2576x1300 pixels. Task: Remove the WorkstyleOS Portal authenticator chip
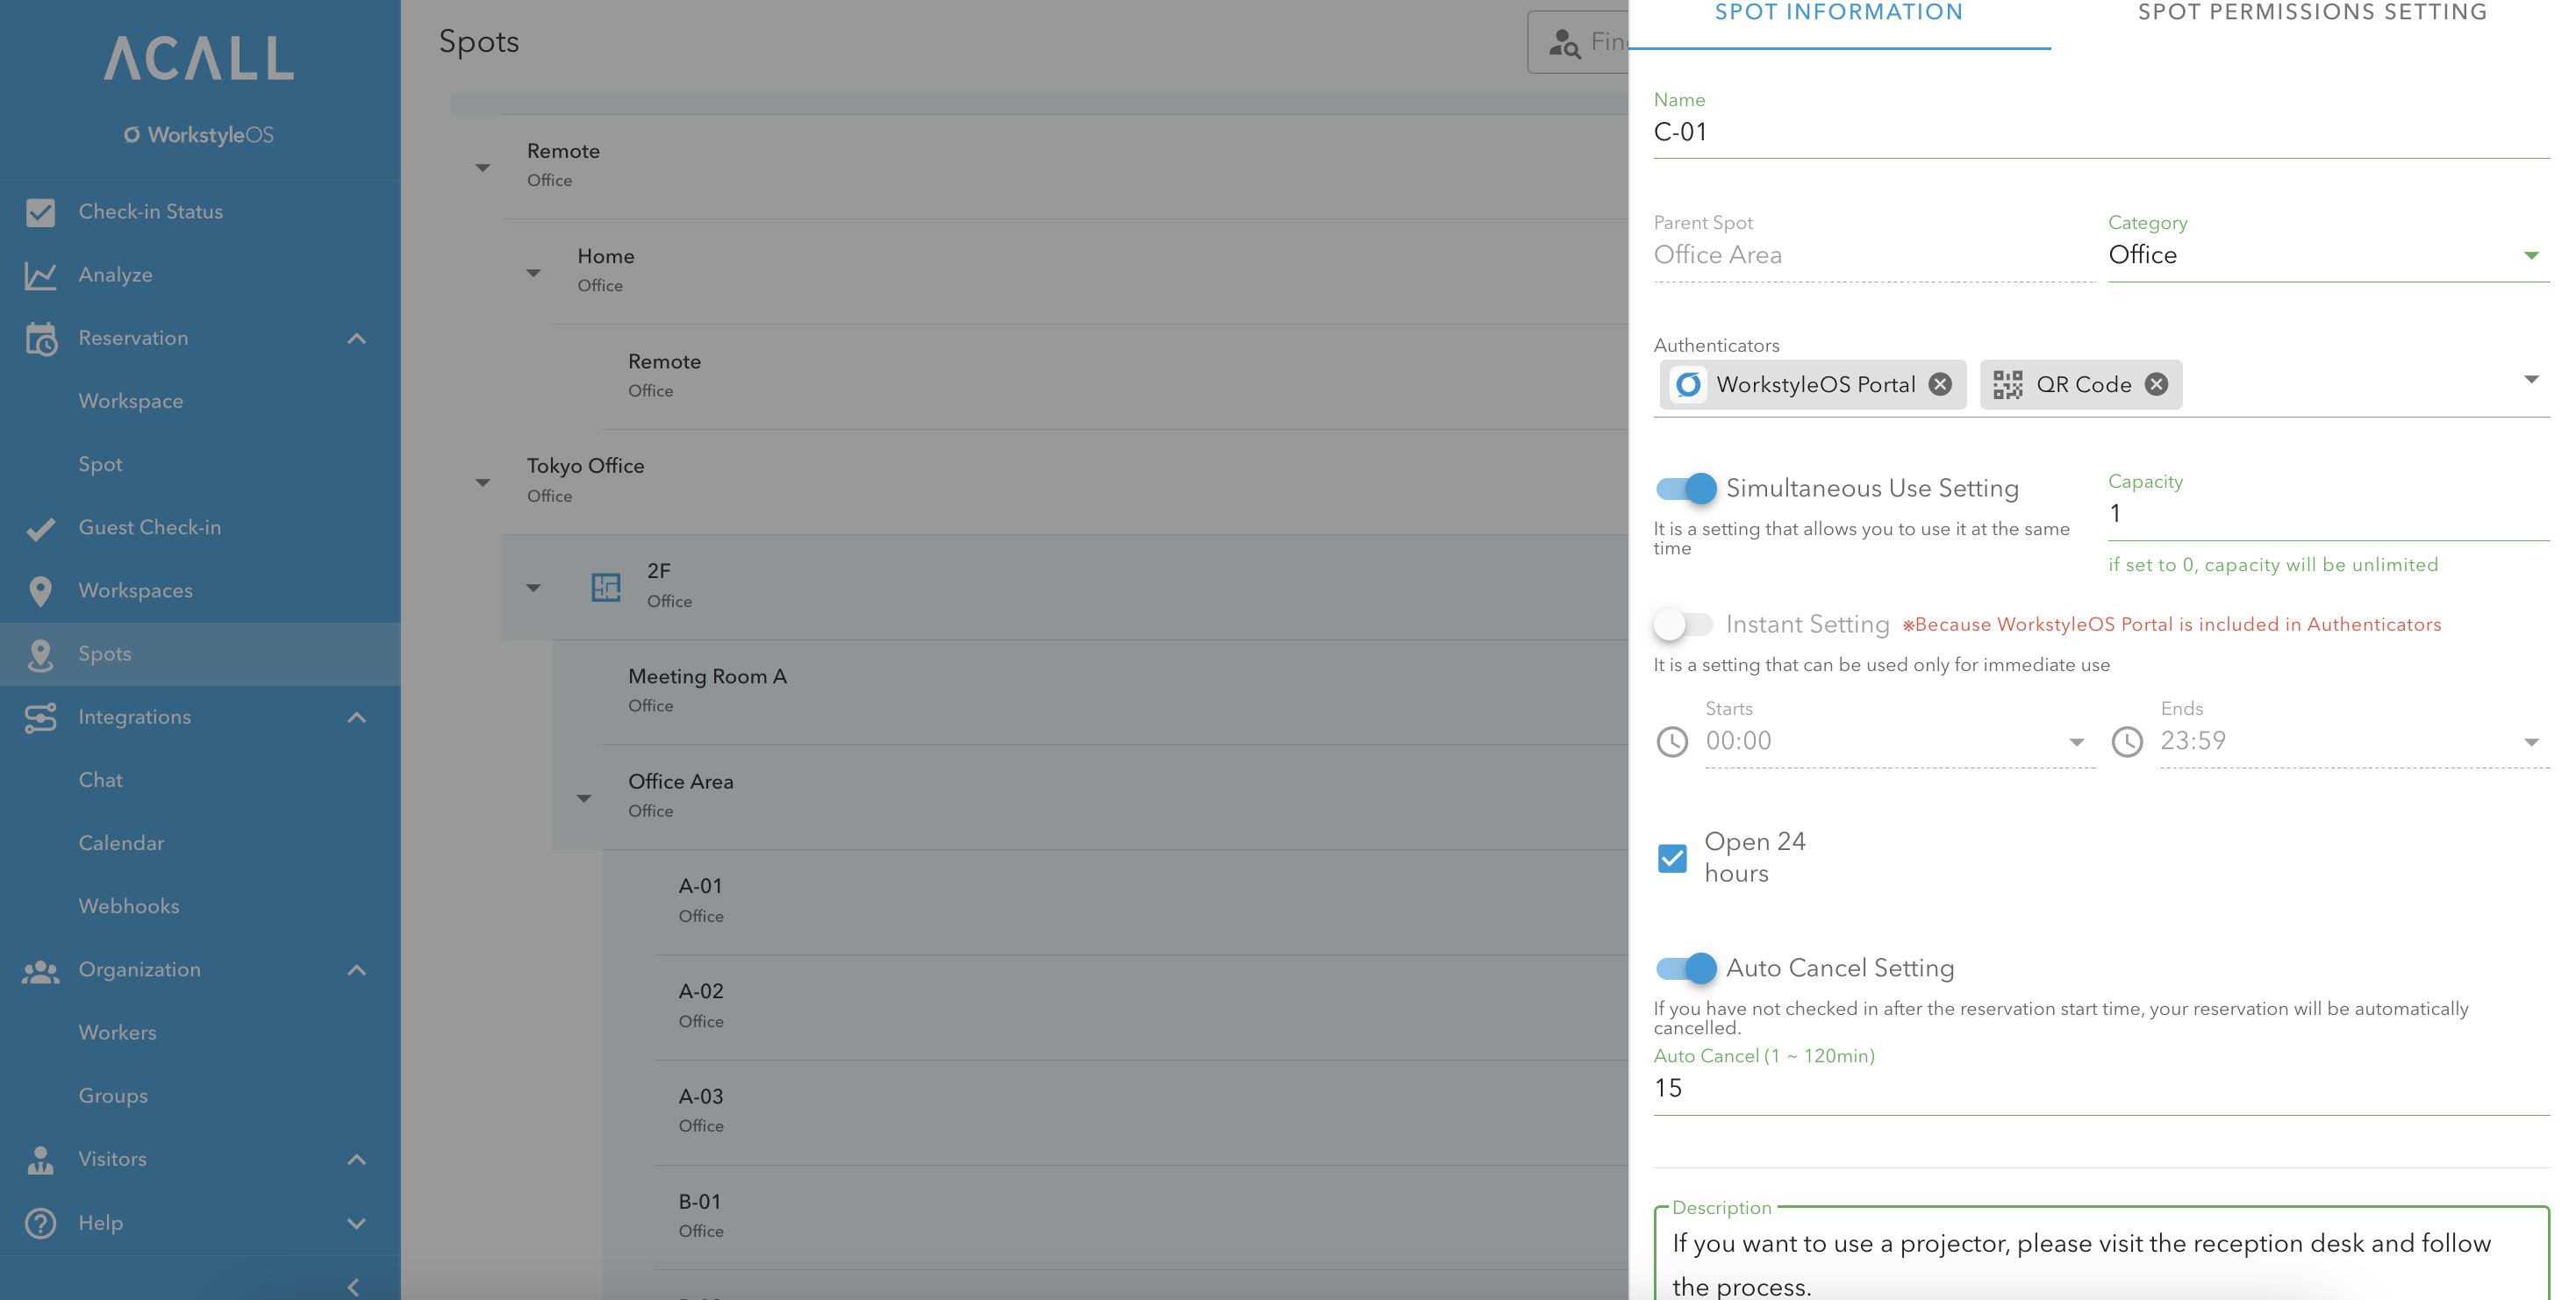(1940, 385)
